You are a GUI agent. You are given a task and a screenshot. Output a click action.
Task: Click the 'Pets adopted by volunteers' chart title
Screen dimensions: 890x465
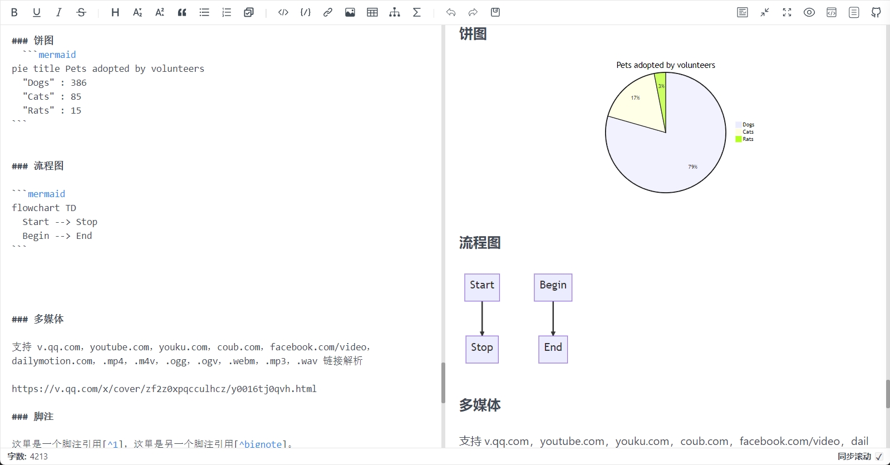tap(666, 65)
